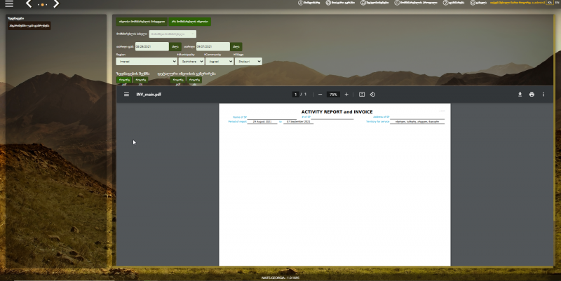
Task: Click the dark button in the left side panel
Action: (29, 26)
